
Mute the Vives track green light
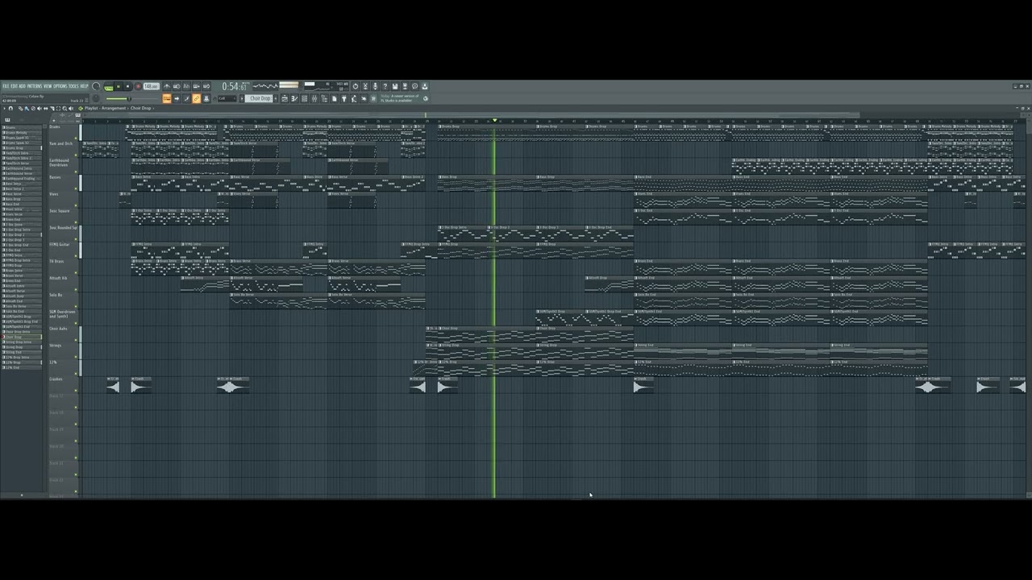click(x=76, y=205)
